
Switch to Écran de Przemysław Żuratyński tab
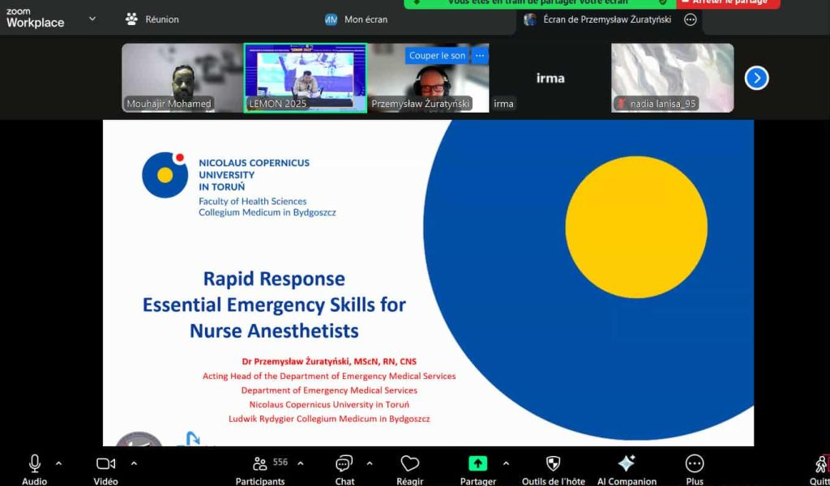pos(598,19)
